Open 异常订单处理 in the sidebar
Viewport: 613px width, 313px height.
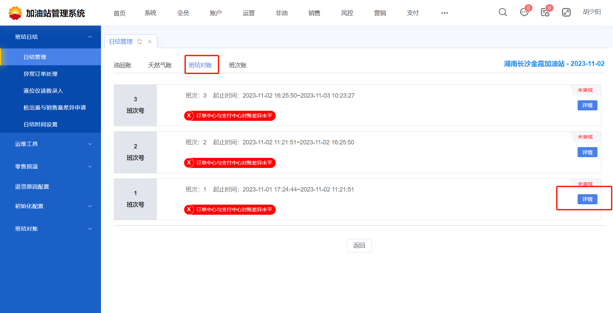coord(40,74)
